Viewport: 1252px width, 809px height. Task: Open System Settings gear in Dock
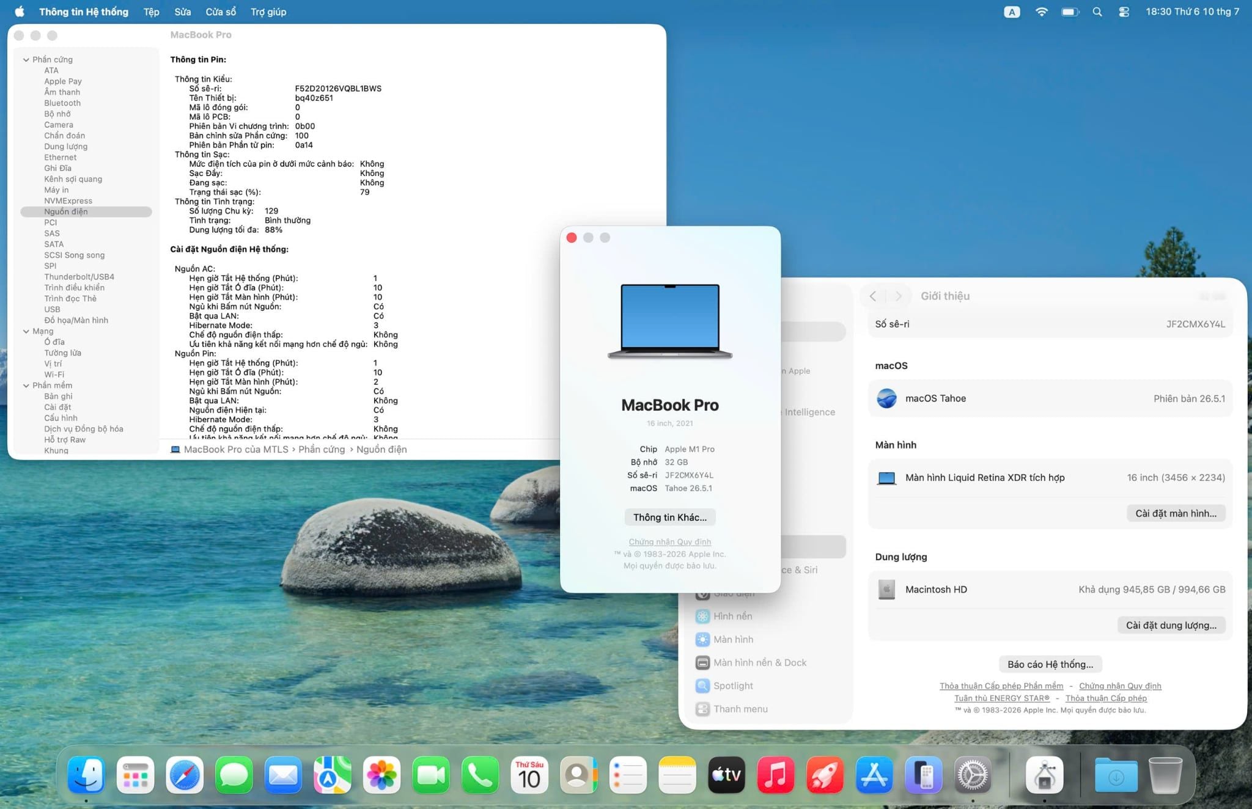[973, 775]
